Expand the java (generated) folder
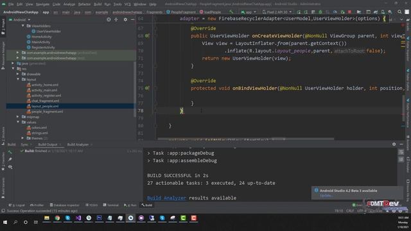 point(13,64)
